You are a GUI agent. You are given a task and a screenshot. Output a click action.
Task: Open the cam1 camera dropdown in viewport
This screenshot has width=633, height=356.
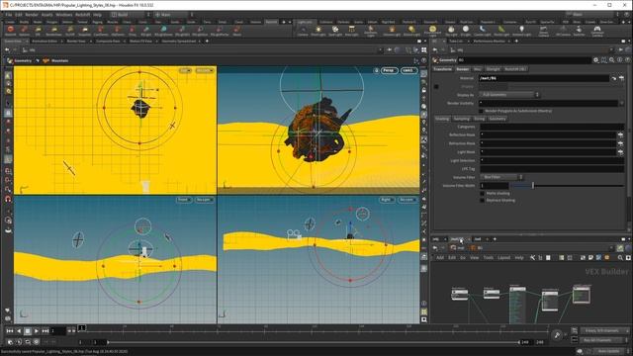[408, 70]
